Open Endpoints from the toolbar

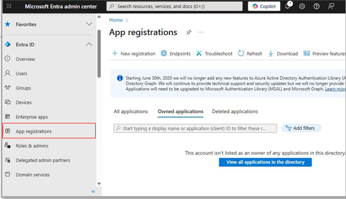[x=175, y=53]
